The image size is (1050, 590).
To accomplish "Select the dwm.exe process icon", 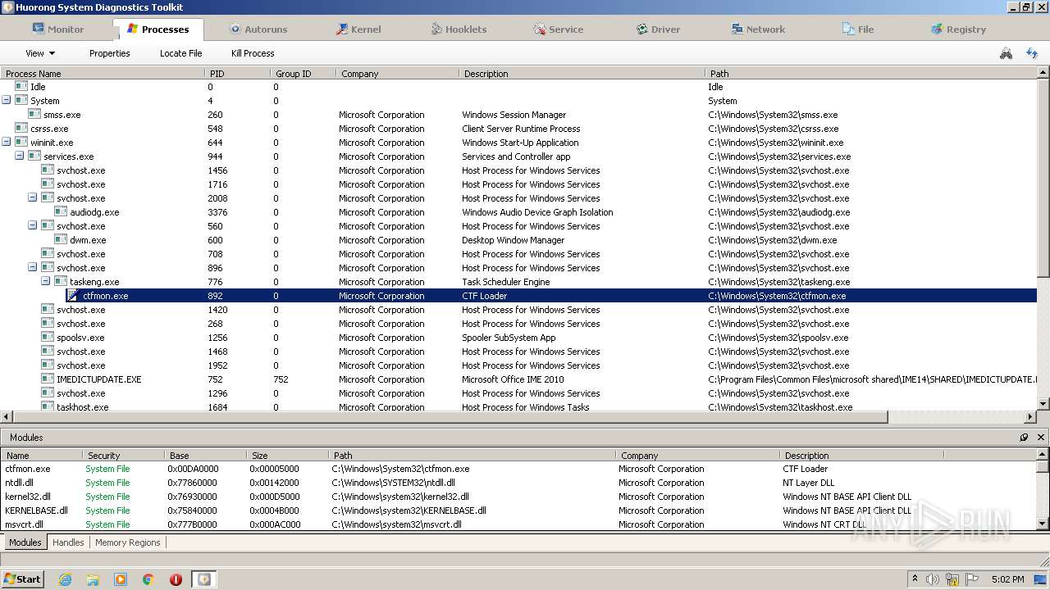I will 61,239.
